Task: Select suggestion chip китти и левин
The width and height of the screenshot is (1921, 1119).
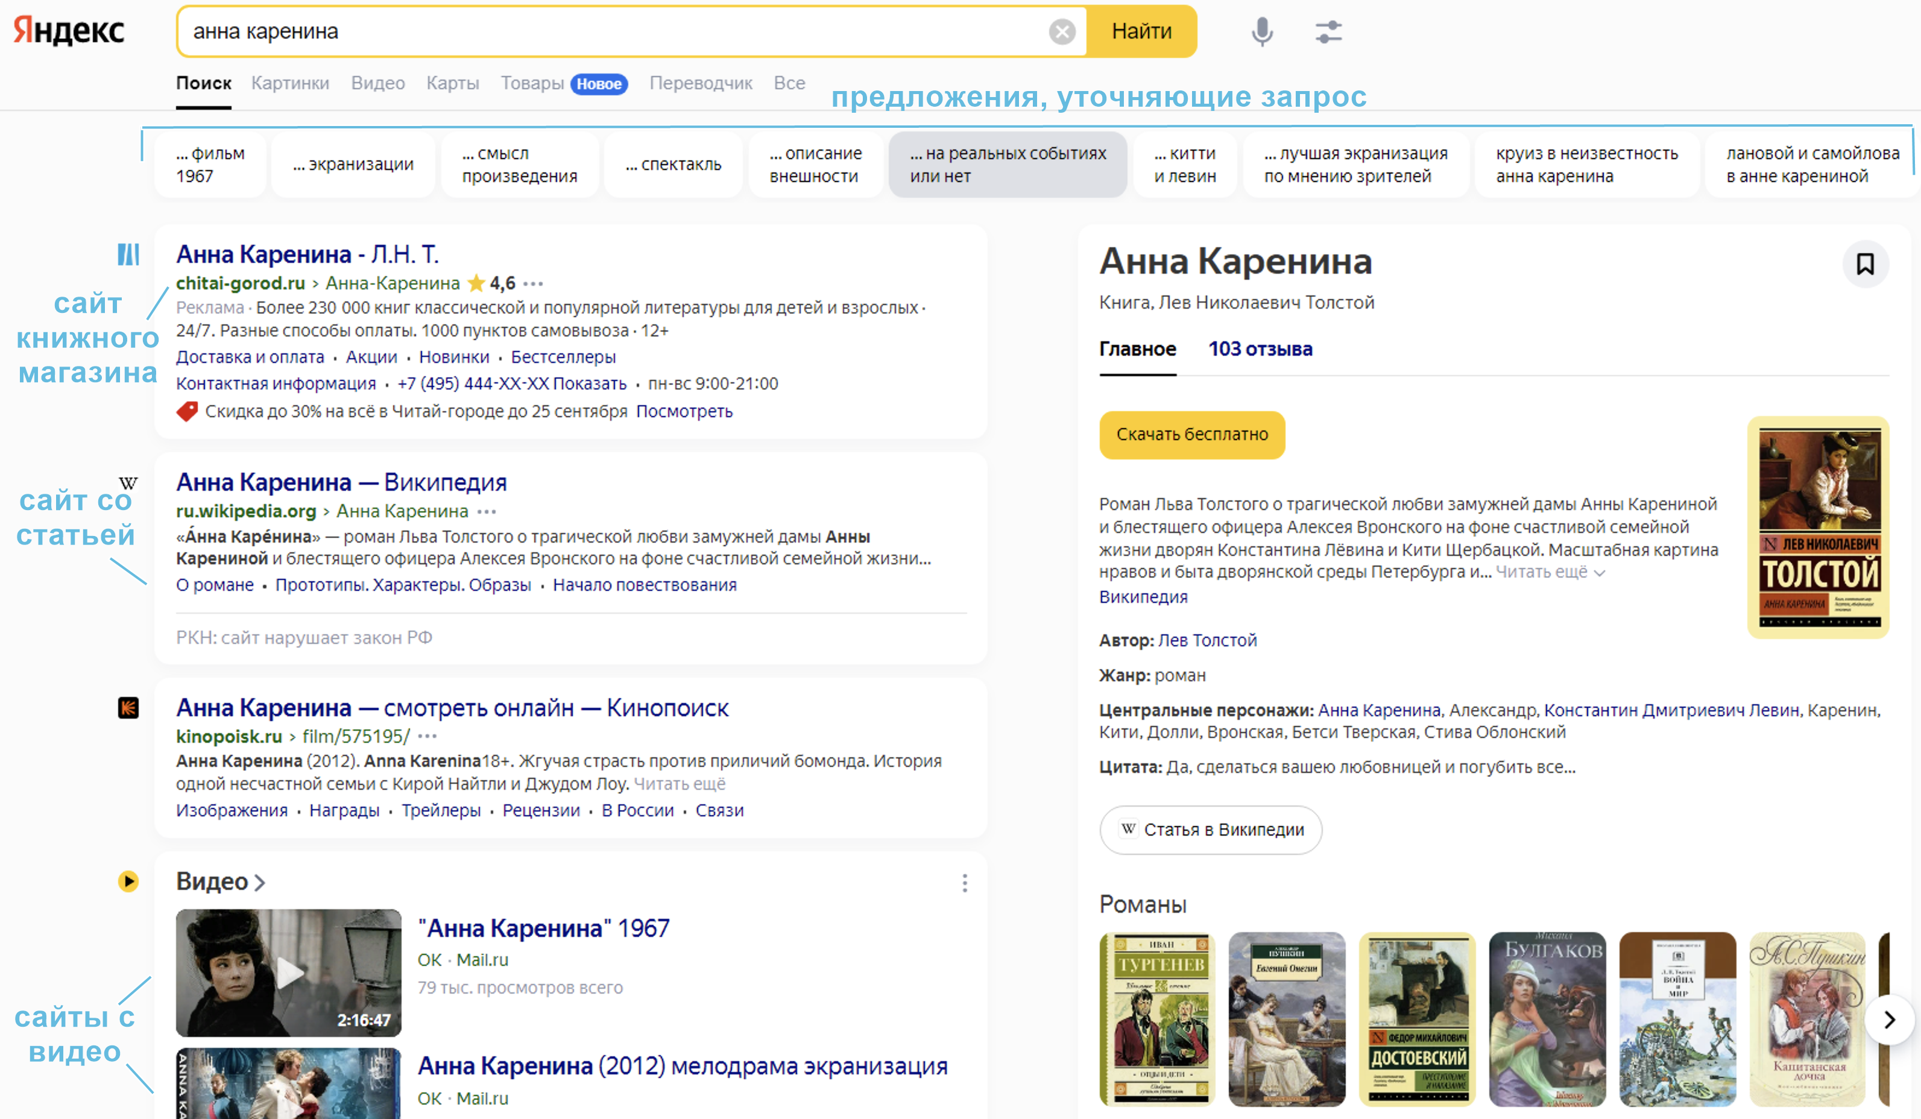Action: pos(1185,165)
